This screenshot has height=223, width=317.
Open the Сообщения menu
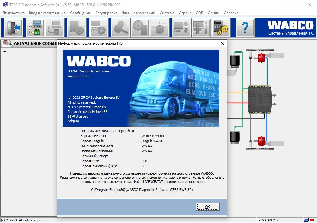80,13
